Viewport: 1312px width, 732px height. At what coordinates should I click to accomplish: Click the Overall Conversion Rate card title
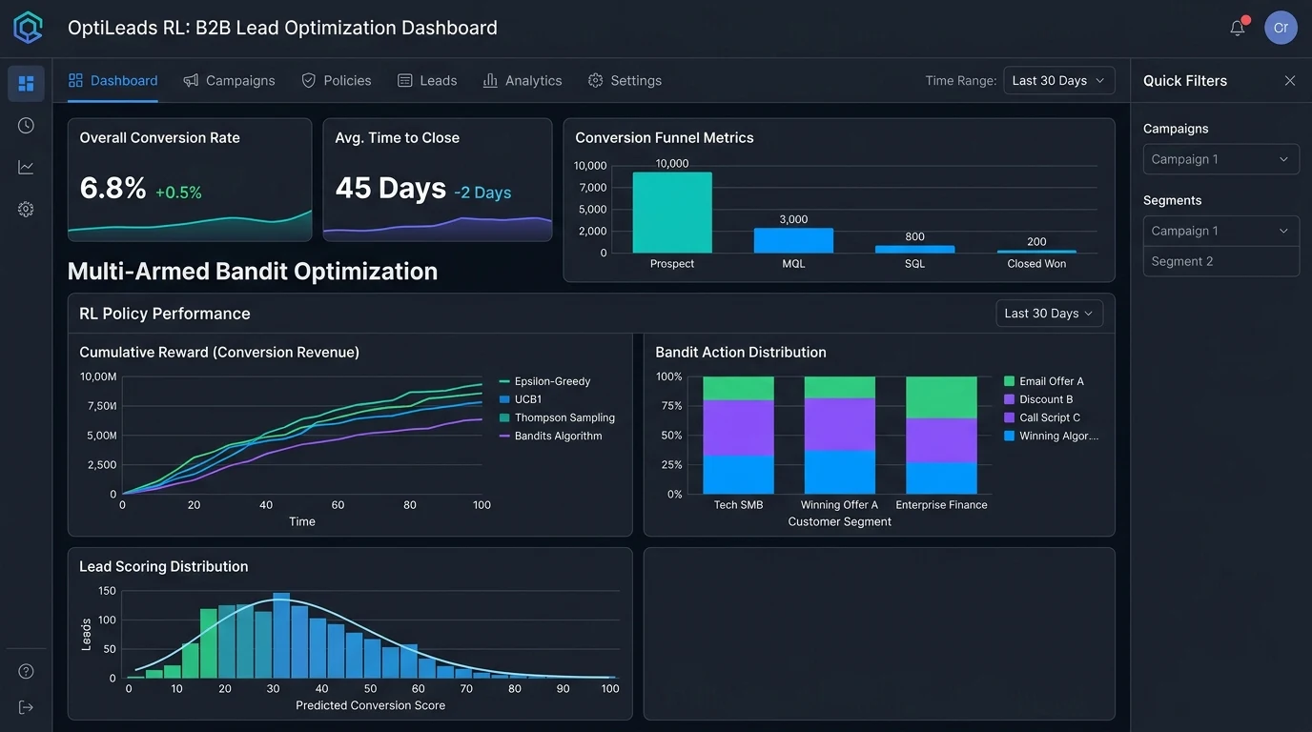(x=159, y=138)
